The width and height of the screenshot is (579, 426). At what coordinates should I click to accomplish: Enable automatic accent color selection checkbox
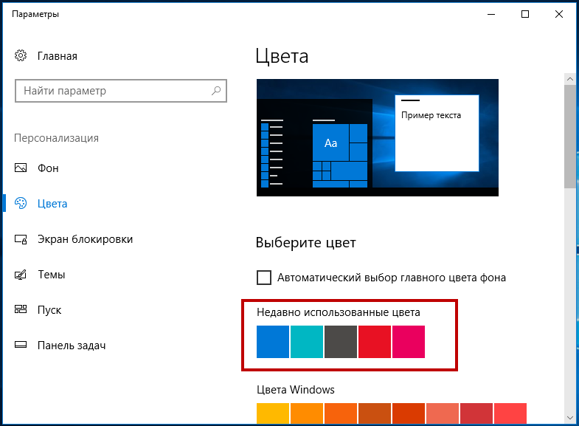(x=264, y=278)
